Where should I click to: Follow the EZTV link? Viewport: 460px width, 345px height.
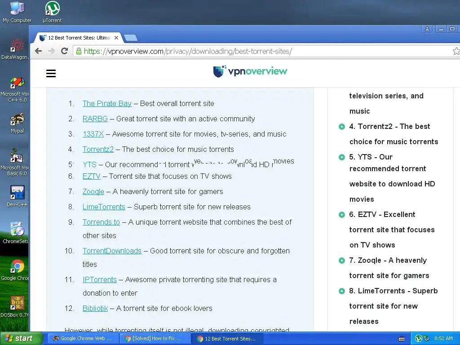[x=91, y=176]
